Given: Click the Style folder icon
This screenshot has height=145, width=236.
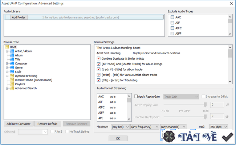Looking at the screenshot, I should (12, 72).
